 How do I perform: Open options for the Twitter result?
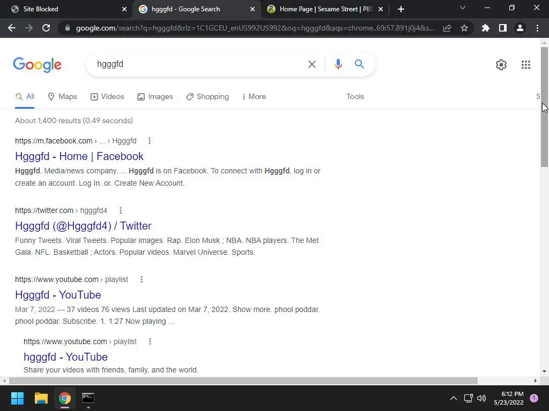(x=121, y=210)
